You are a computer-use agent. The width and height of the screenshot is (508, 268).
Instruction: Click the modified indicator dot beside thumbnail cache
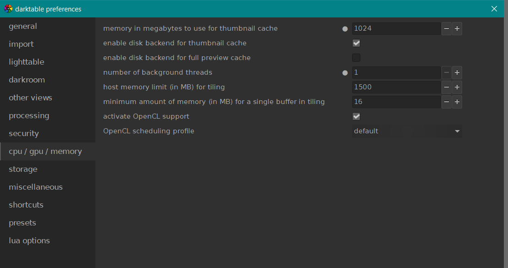[345, 29]
